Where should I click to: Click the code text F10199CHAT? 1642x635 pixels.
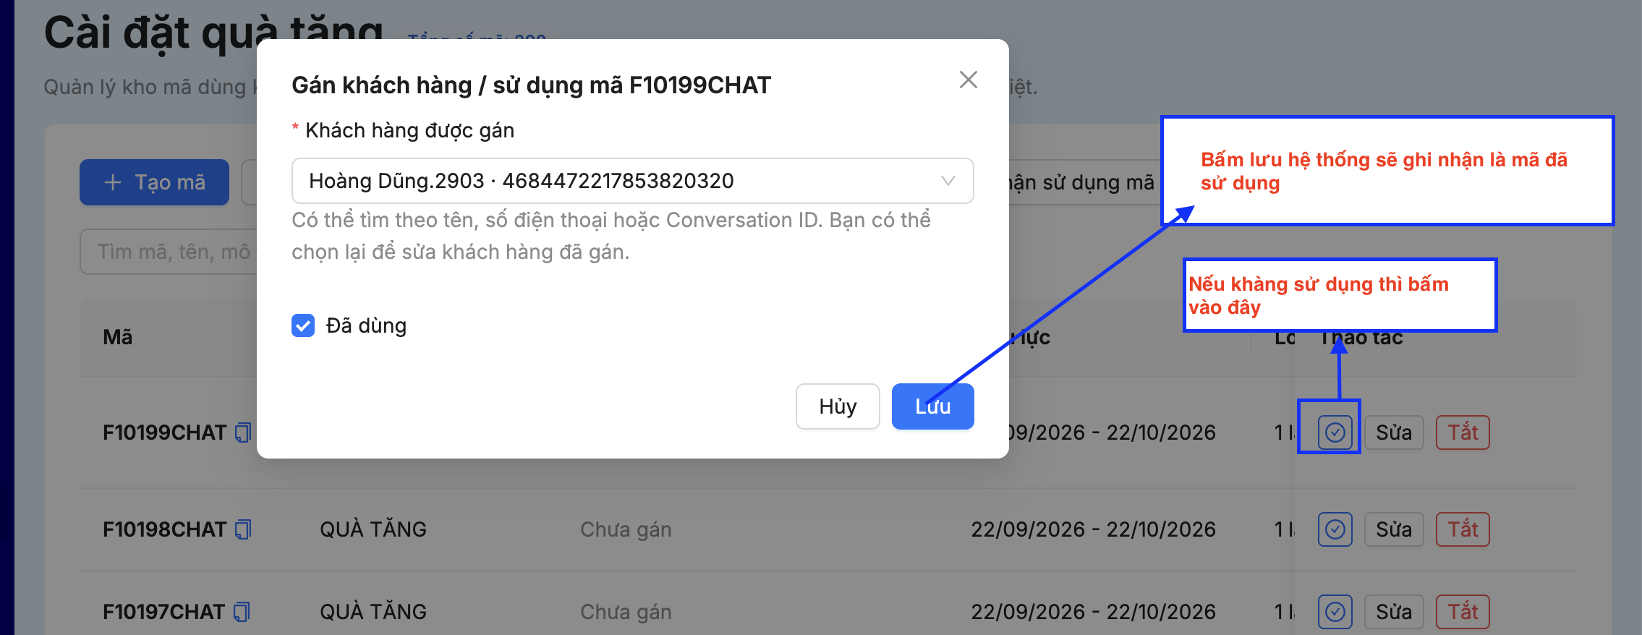click(x=165, y=432)
